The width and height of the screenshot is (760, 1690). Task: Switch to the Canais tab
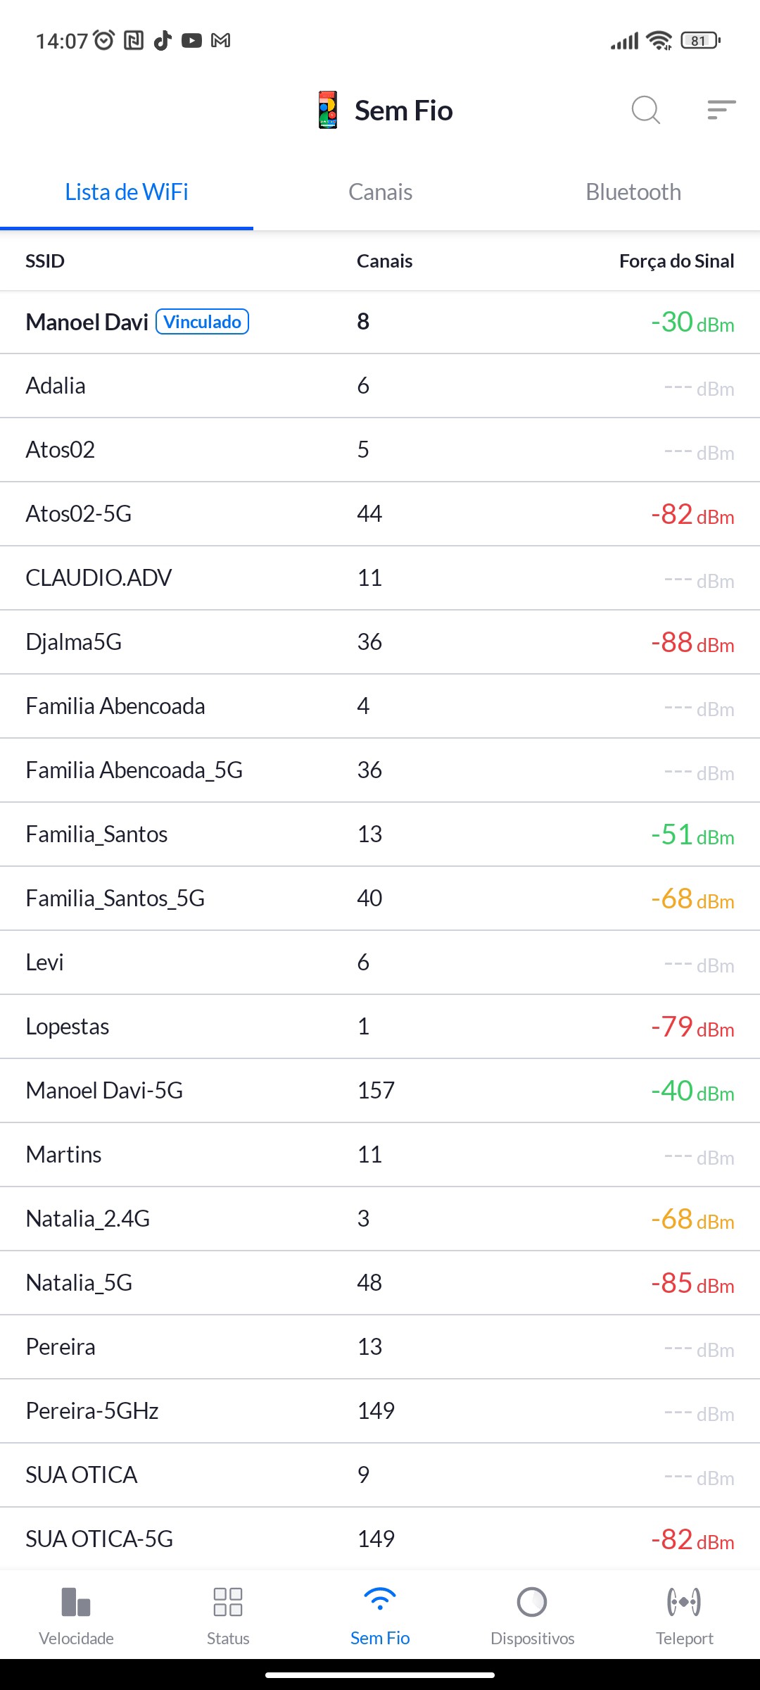coord(380,192)
